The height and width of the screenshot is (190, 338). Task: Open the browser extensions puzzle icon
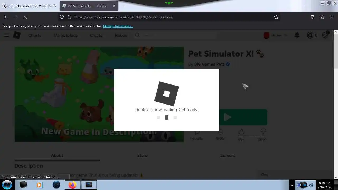pyautogui.click(x=322, y=17)
